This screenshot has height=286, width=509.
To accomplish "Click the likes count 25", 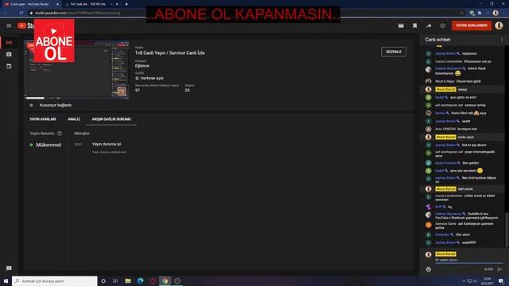I will pyautogui.click(x=188, y=91).
